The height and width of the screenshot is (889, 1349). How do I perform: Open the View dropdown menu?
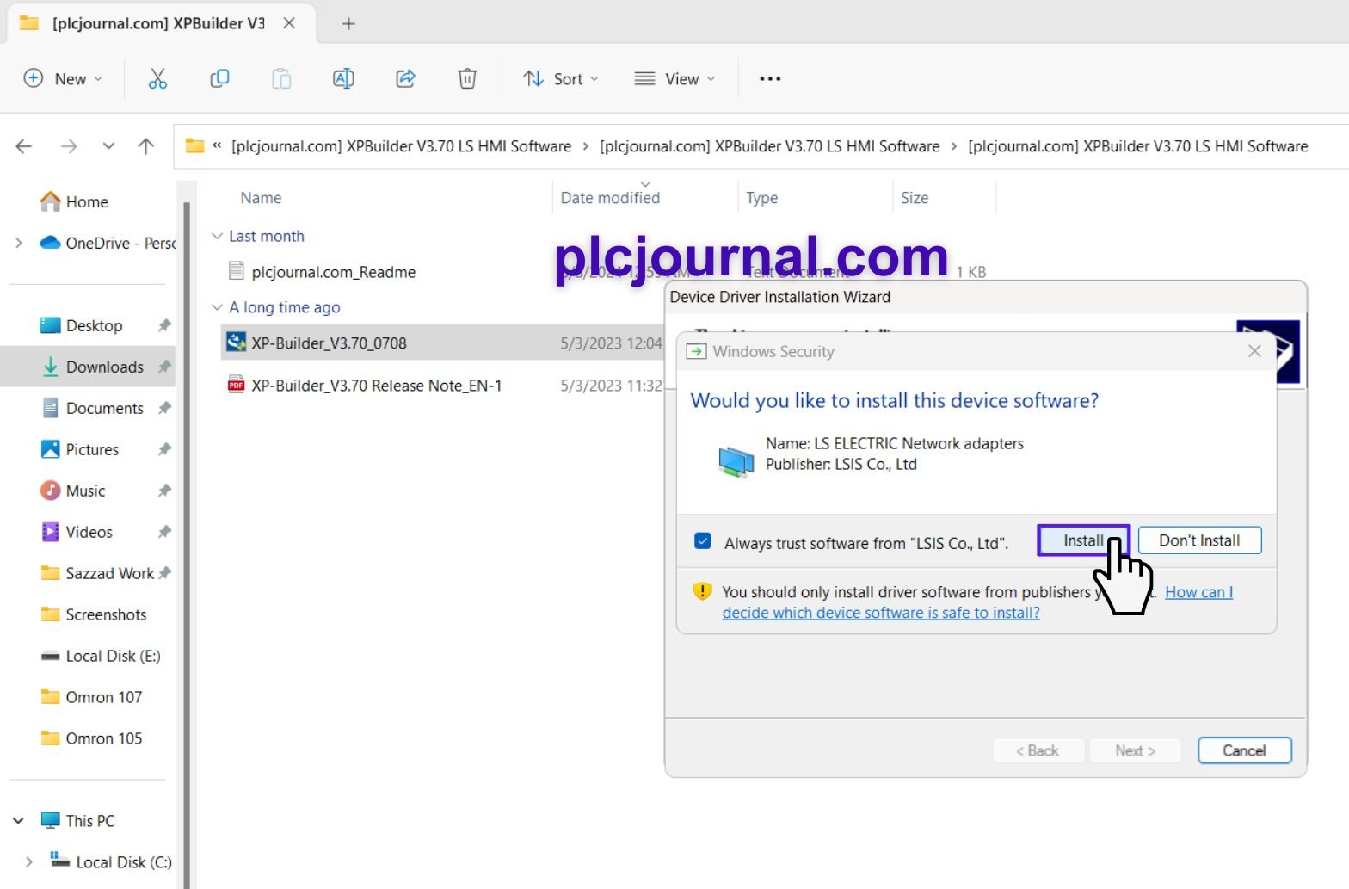coord(675,79)
